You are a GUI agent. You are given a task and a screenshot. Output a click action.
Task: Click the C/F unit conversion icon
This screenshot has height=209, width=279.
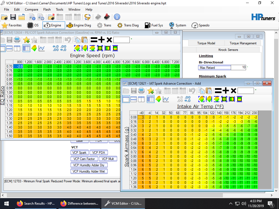pyautogui.click(x=87, y=17)
